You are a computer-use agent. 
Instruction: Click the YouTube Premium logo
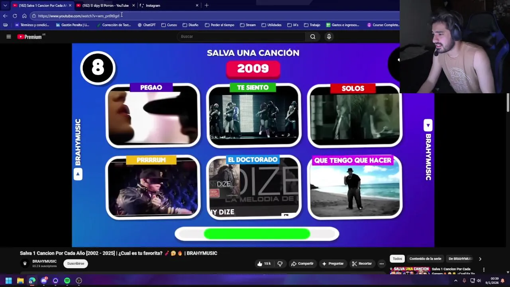pyautogui.click(x=29, y=37)
